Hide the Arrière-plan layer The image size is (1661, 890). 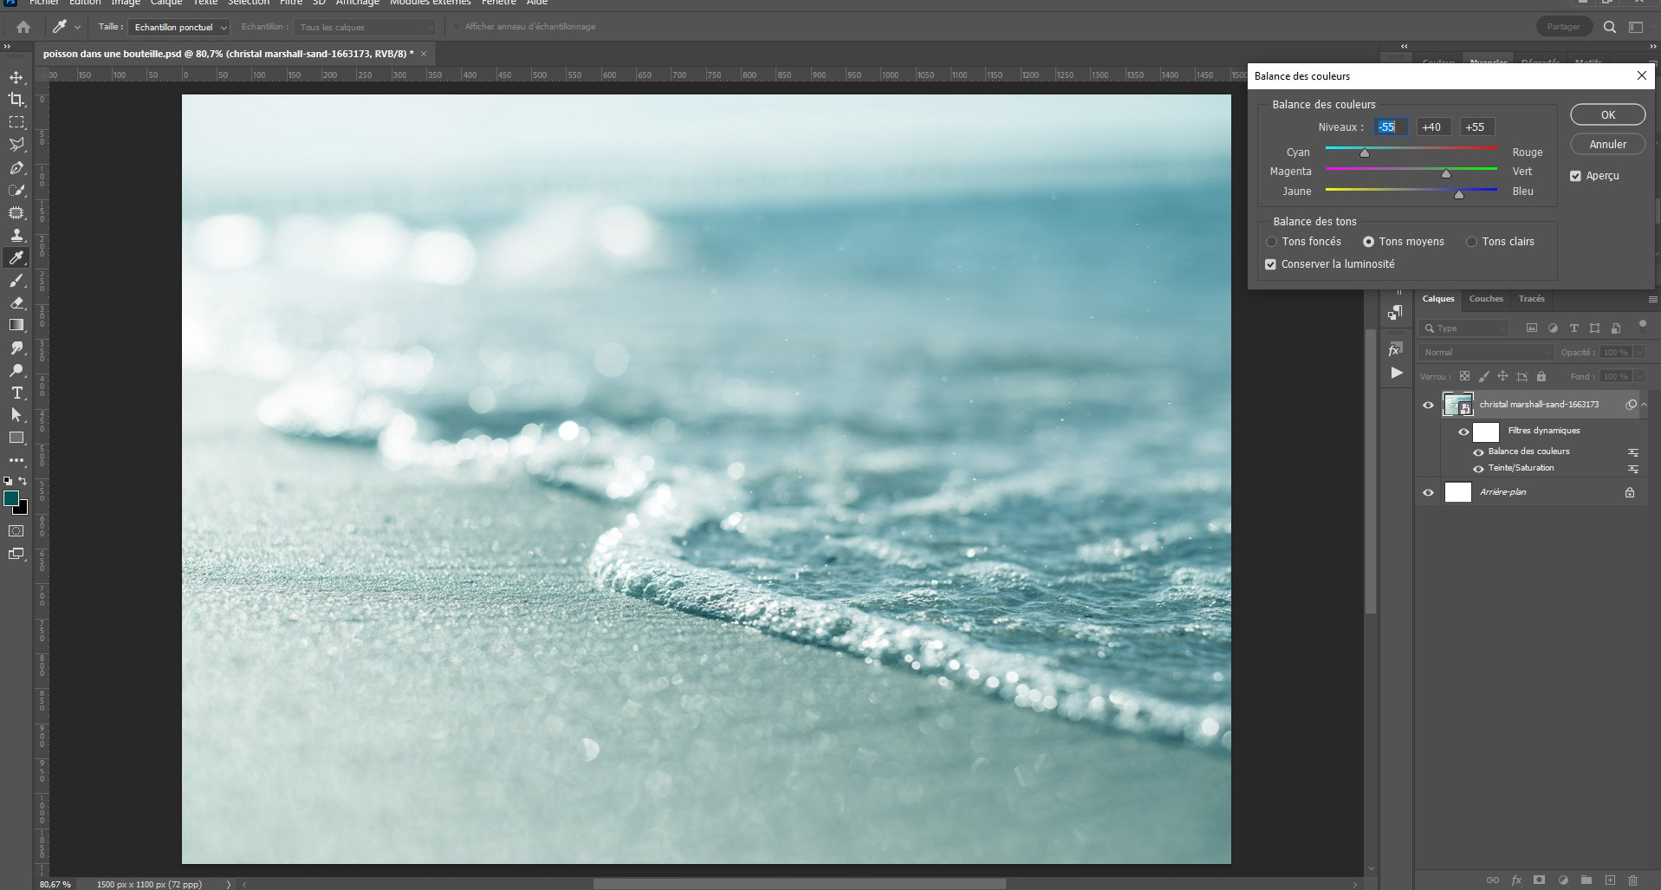click(x=1429, y=492)
